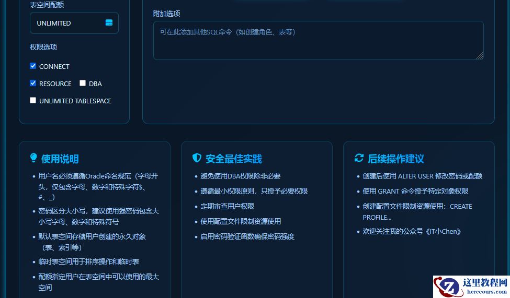Screen dimensions: 510x298
Task: Click the CONNECT label text
Action: pos(54,67)
